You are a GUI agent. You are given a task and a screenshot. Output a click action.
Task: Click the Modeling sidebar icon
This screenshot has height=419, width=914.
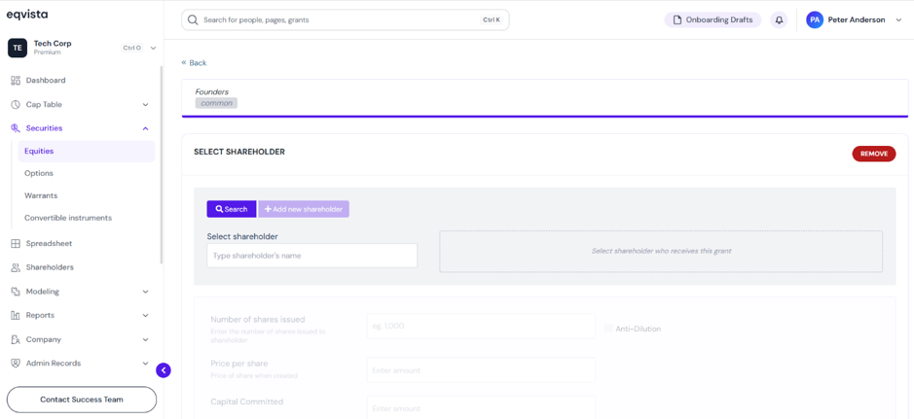point(16,292)
